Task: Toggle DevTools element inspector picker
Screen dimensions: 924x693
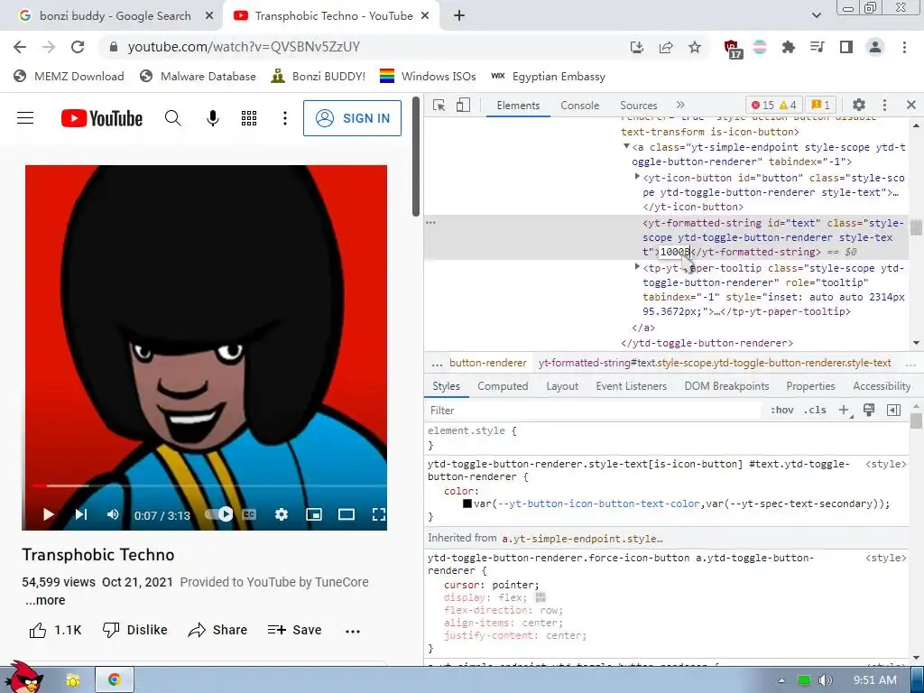Action: click(439, 105)
